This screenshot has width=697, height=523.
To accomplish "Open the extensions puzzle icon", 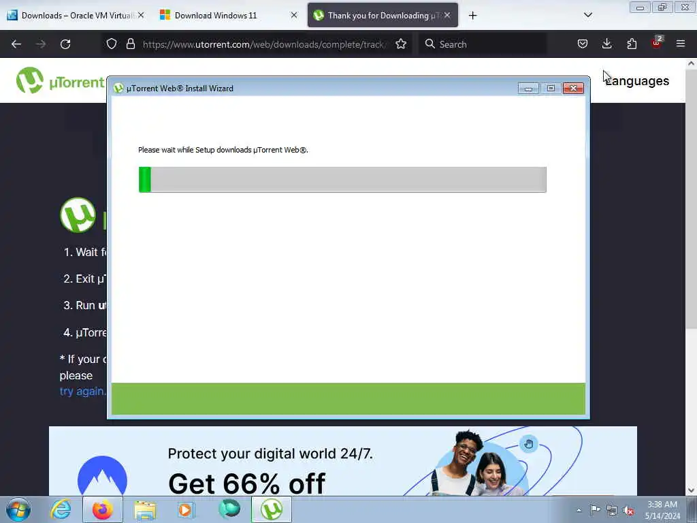I will (x=632, y=44).
